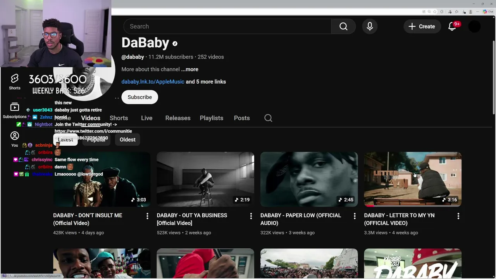Open DABABY - DON'T INSULT ME title

[88, 219]
